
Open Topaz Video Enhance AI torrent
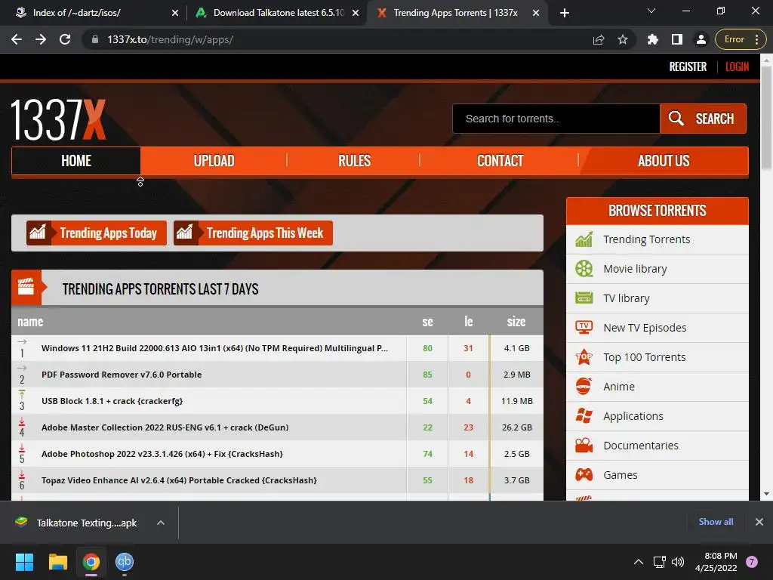[179, 480]
